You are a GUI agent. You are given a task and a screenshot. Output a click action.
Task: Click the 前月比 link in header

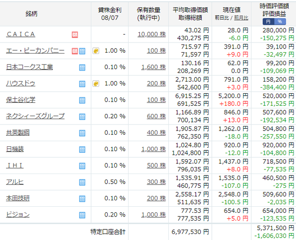click(x=241, y=18)
